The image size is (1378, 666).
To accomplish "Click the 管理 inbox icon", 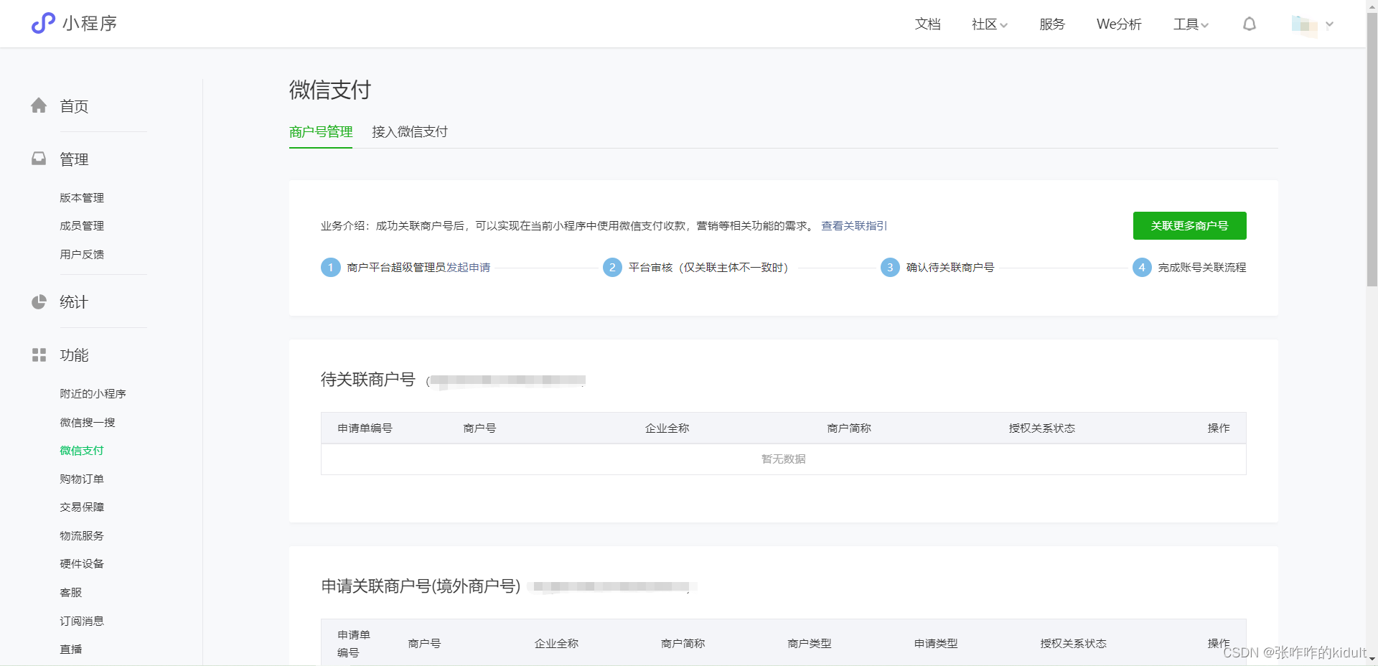I will pos(39,159).
